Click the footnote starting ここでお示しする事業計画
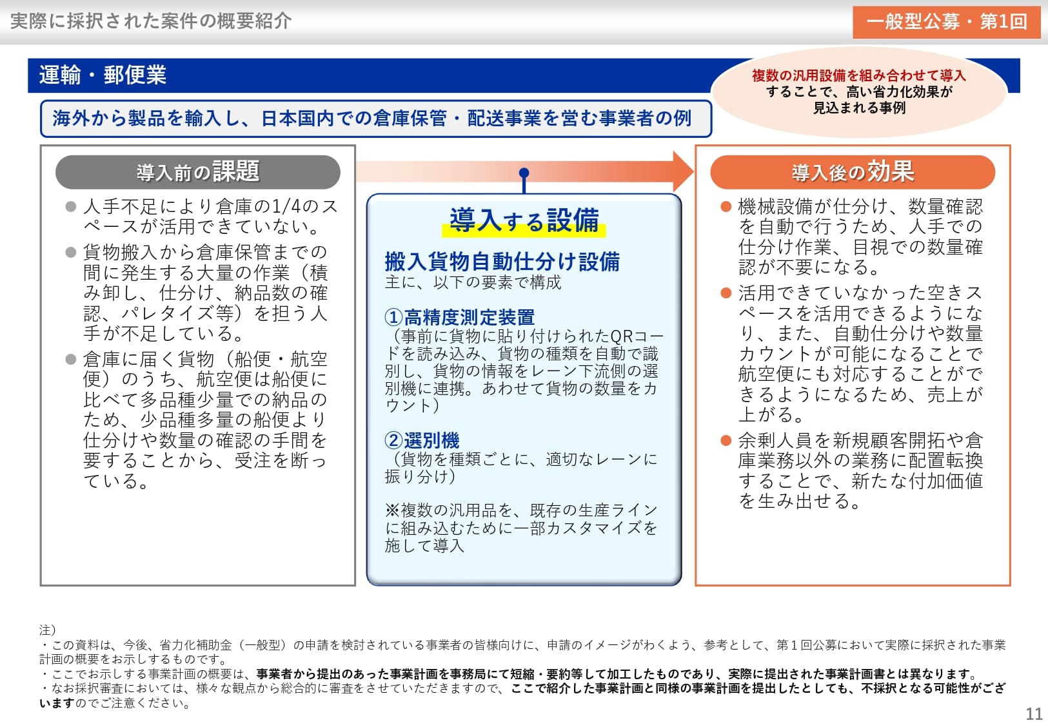 (509, 674)
